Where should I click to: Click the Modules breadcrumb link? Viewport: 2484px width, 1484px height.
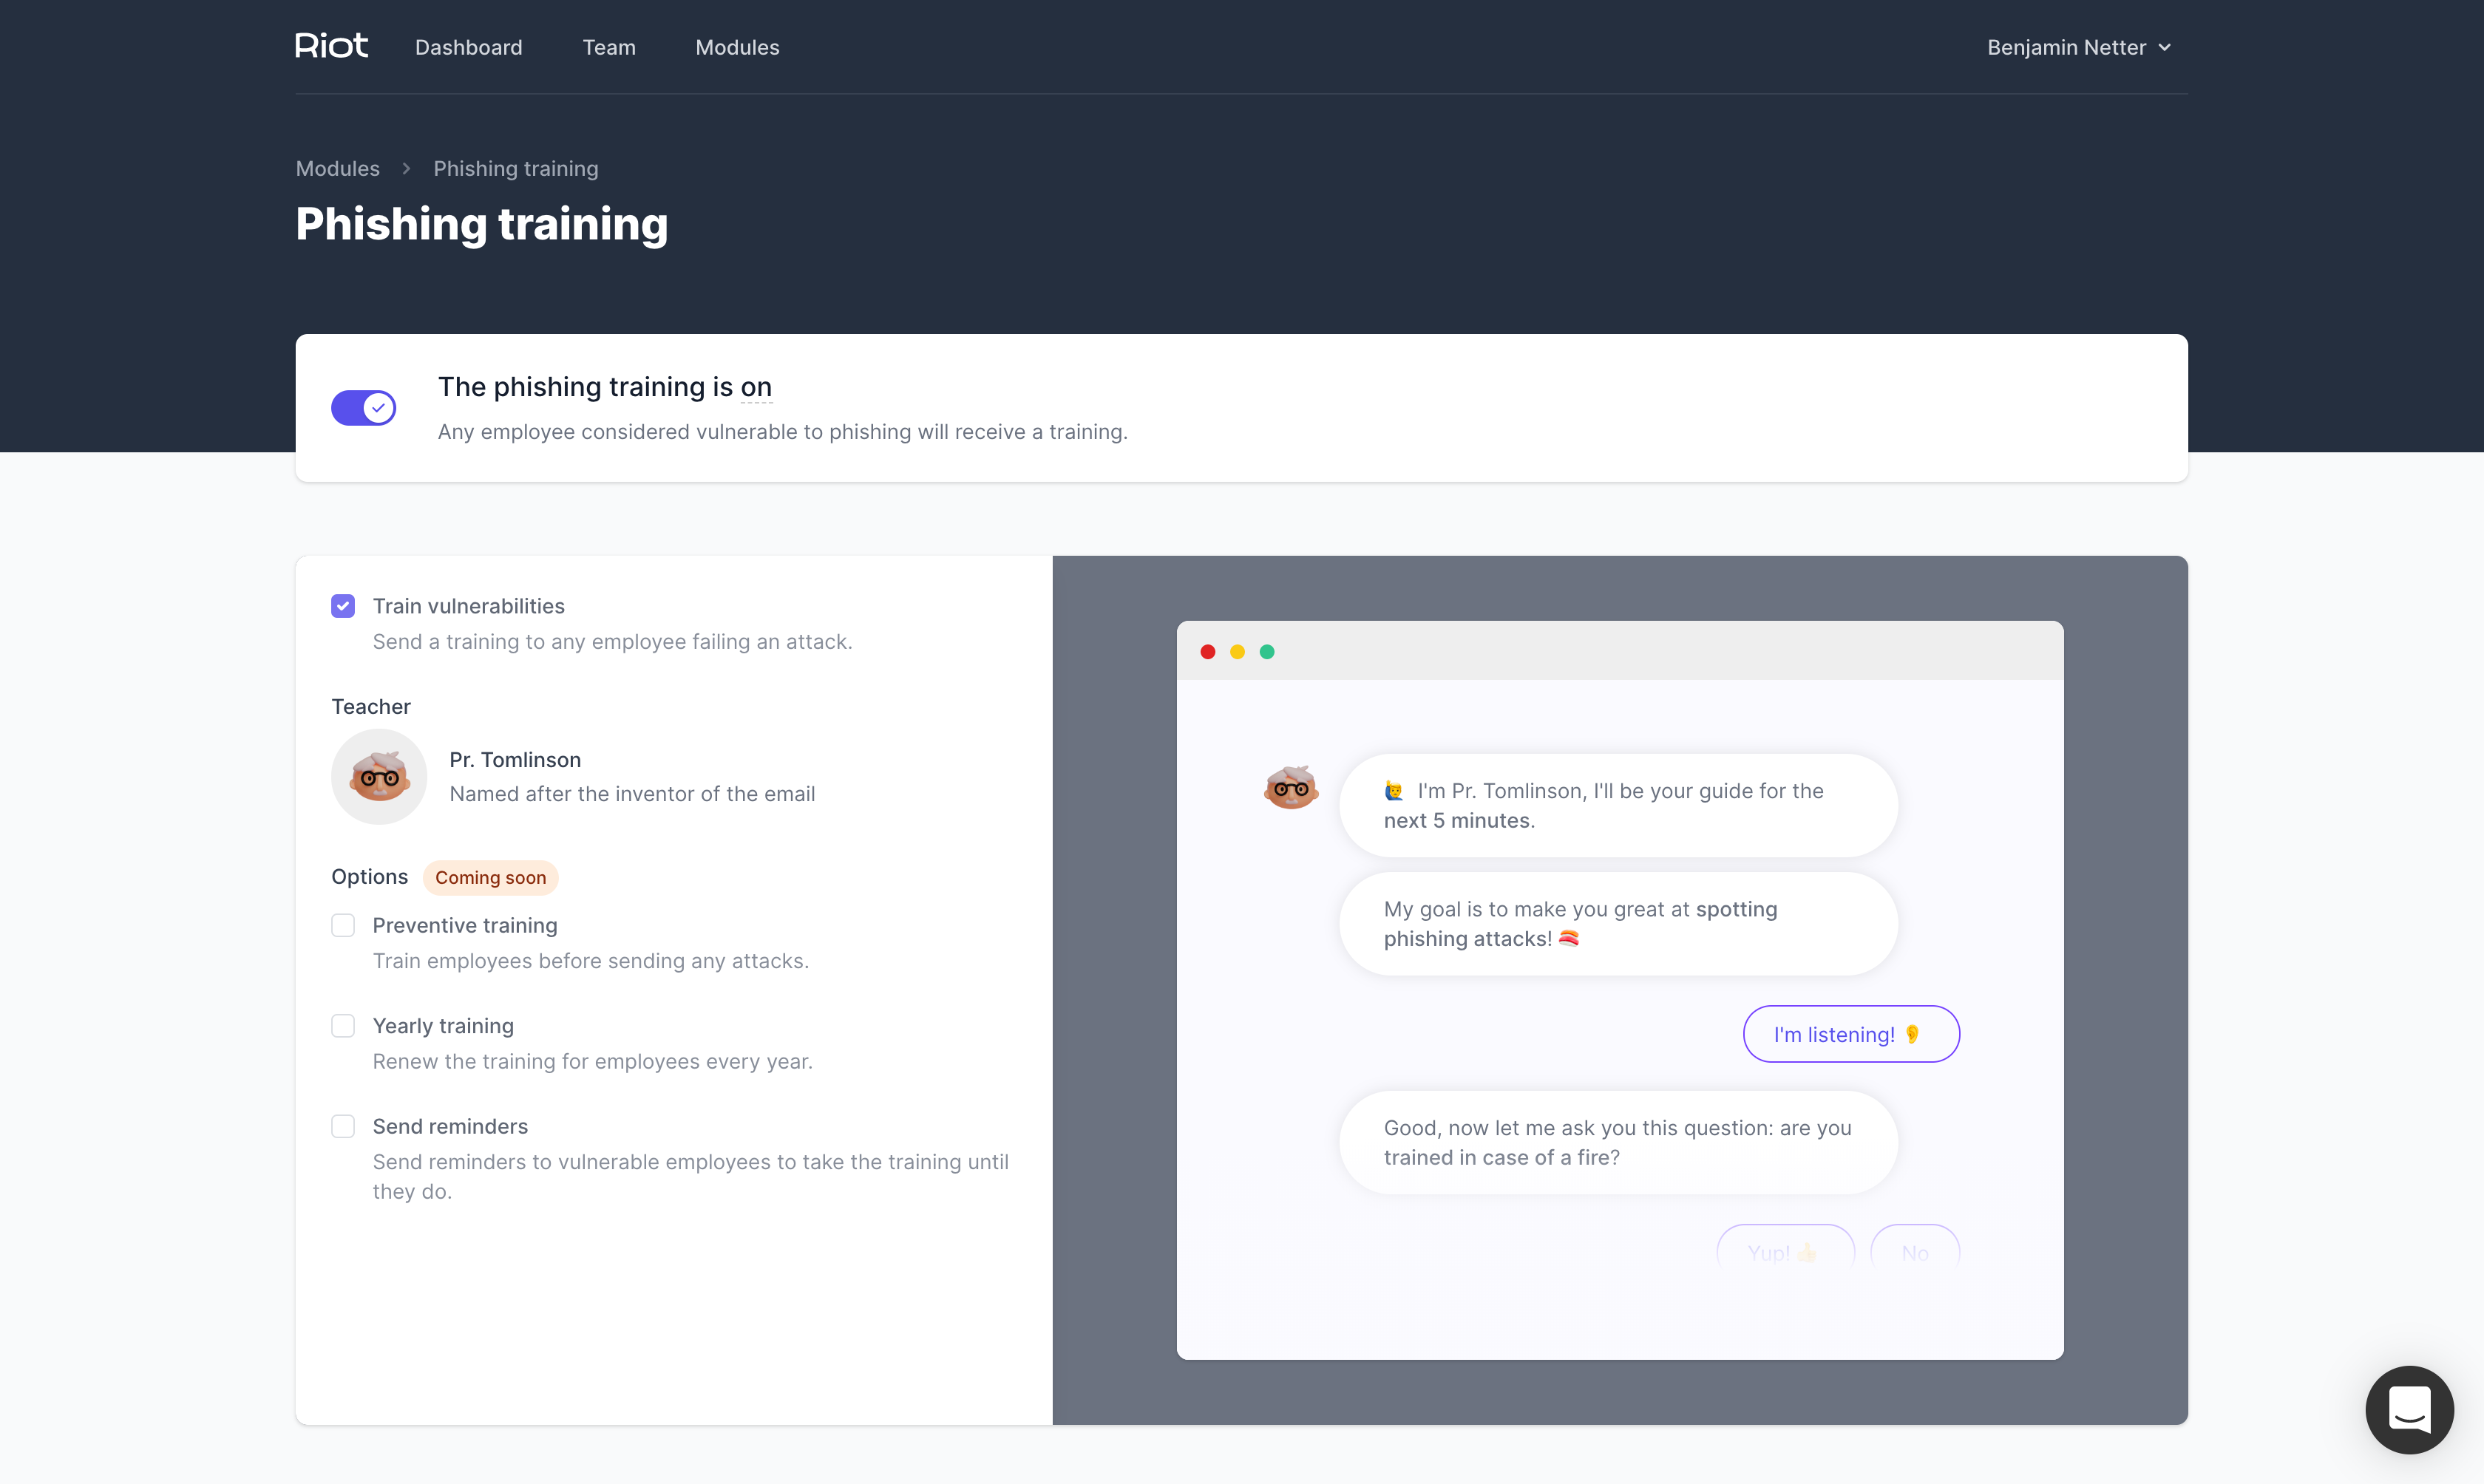pos(337,169)
